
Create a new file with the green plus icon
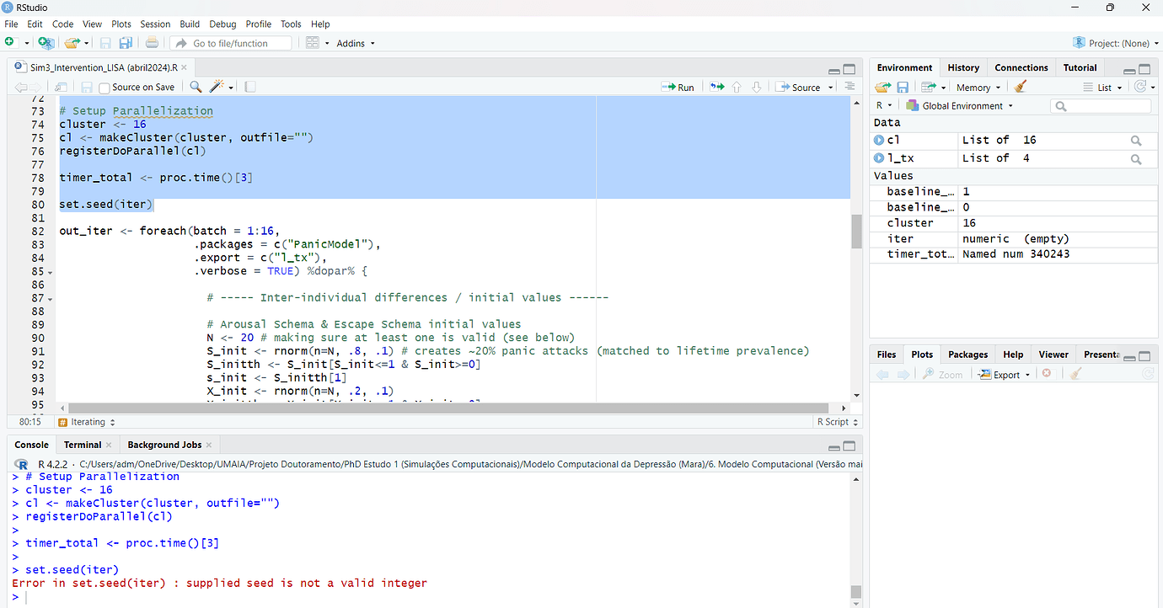[x=10, y=43]
